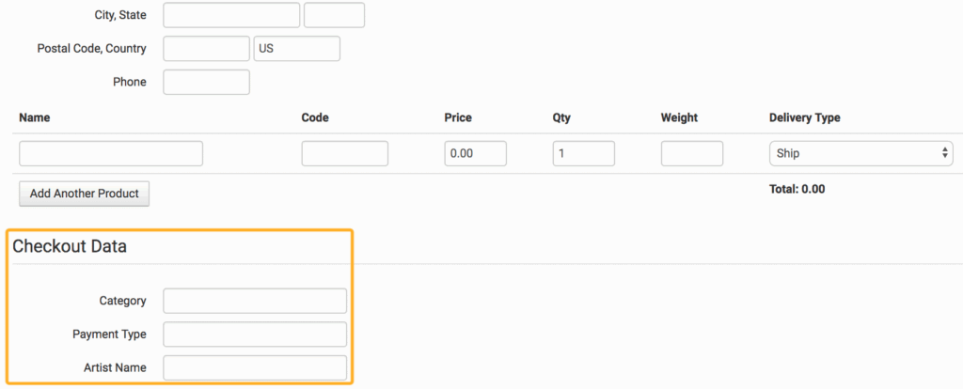Click the Delivery Type column header
The width and height of the screenshot is (963, 389).
(804, 117)
